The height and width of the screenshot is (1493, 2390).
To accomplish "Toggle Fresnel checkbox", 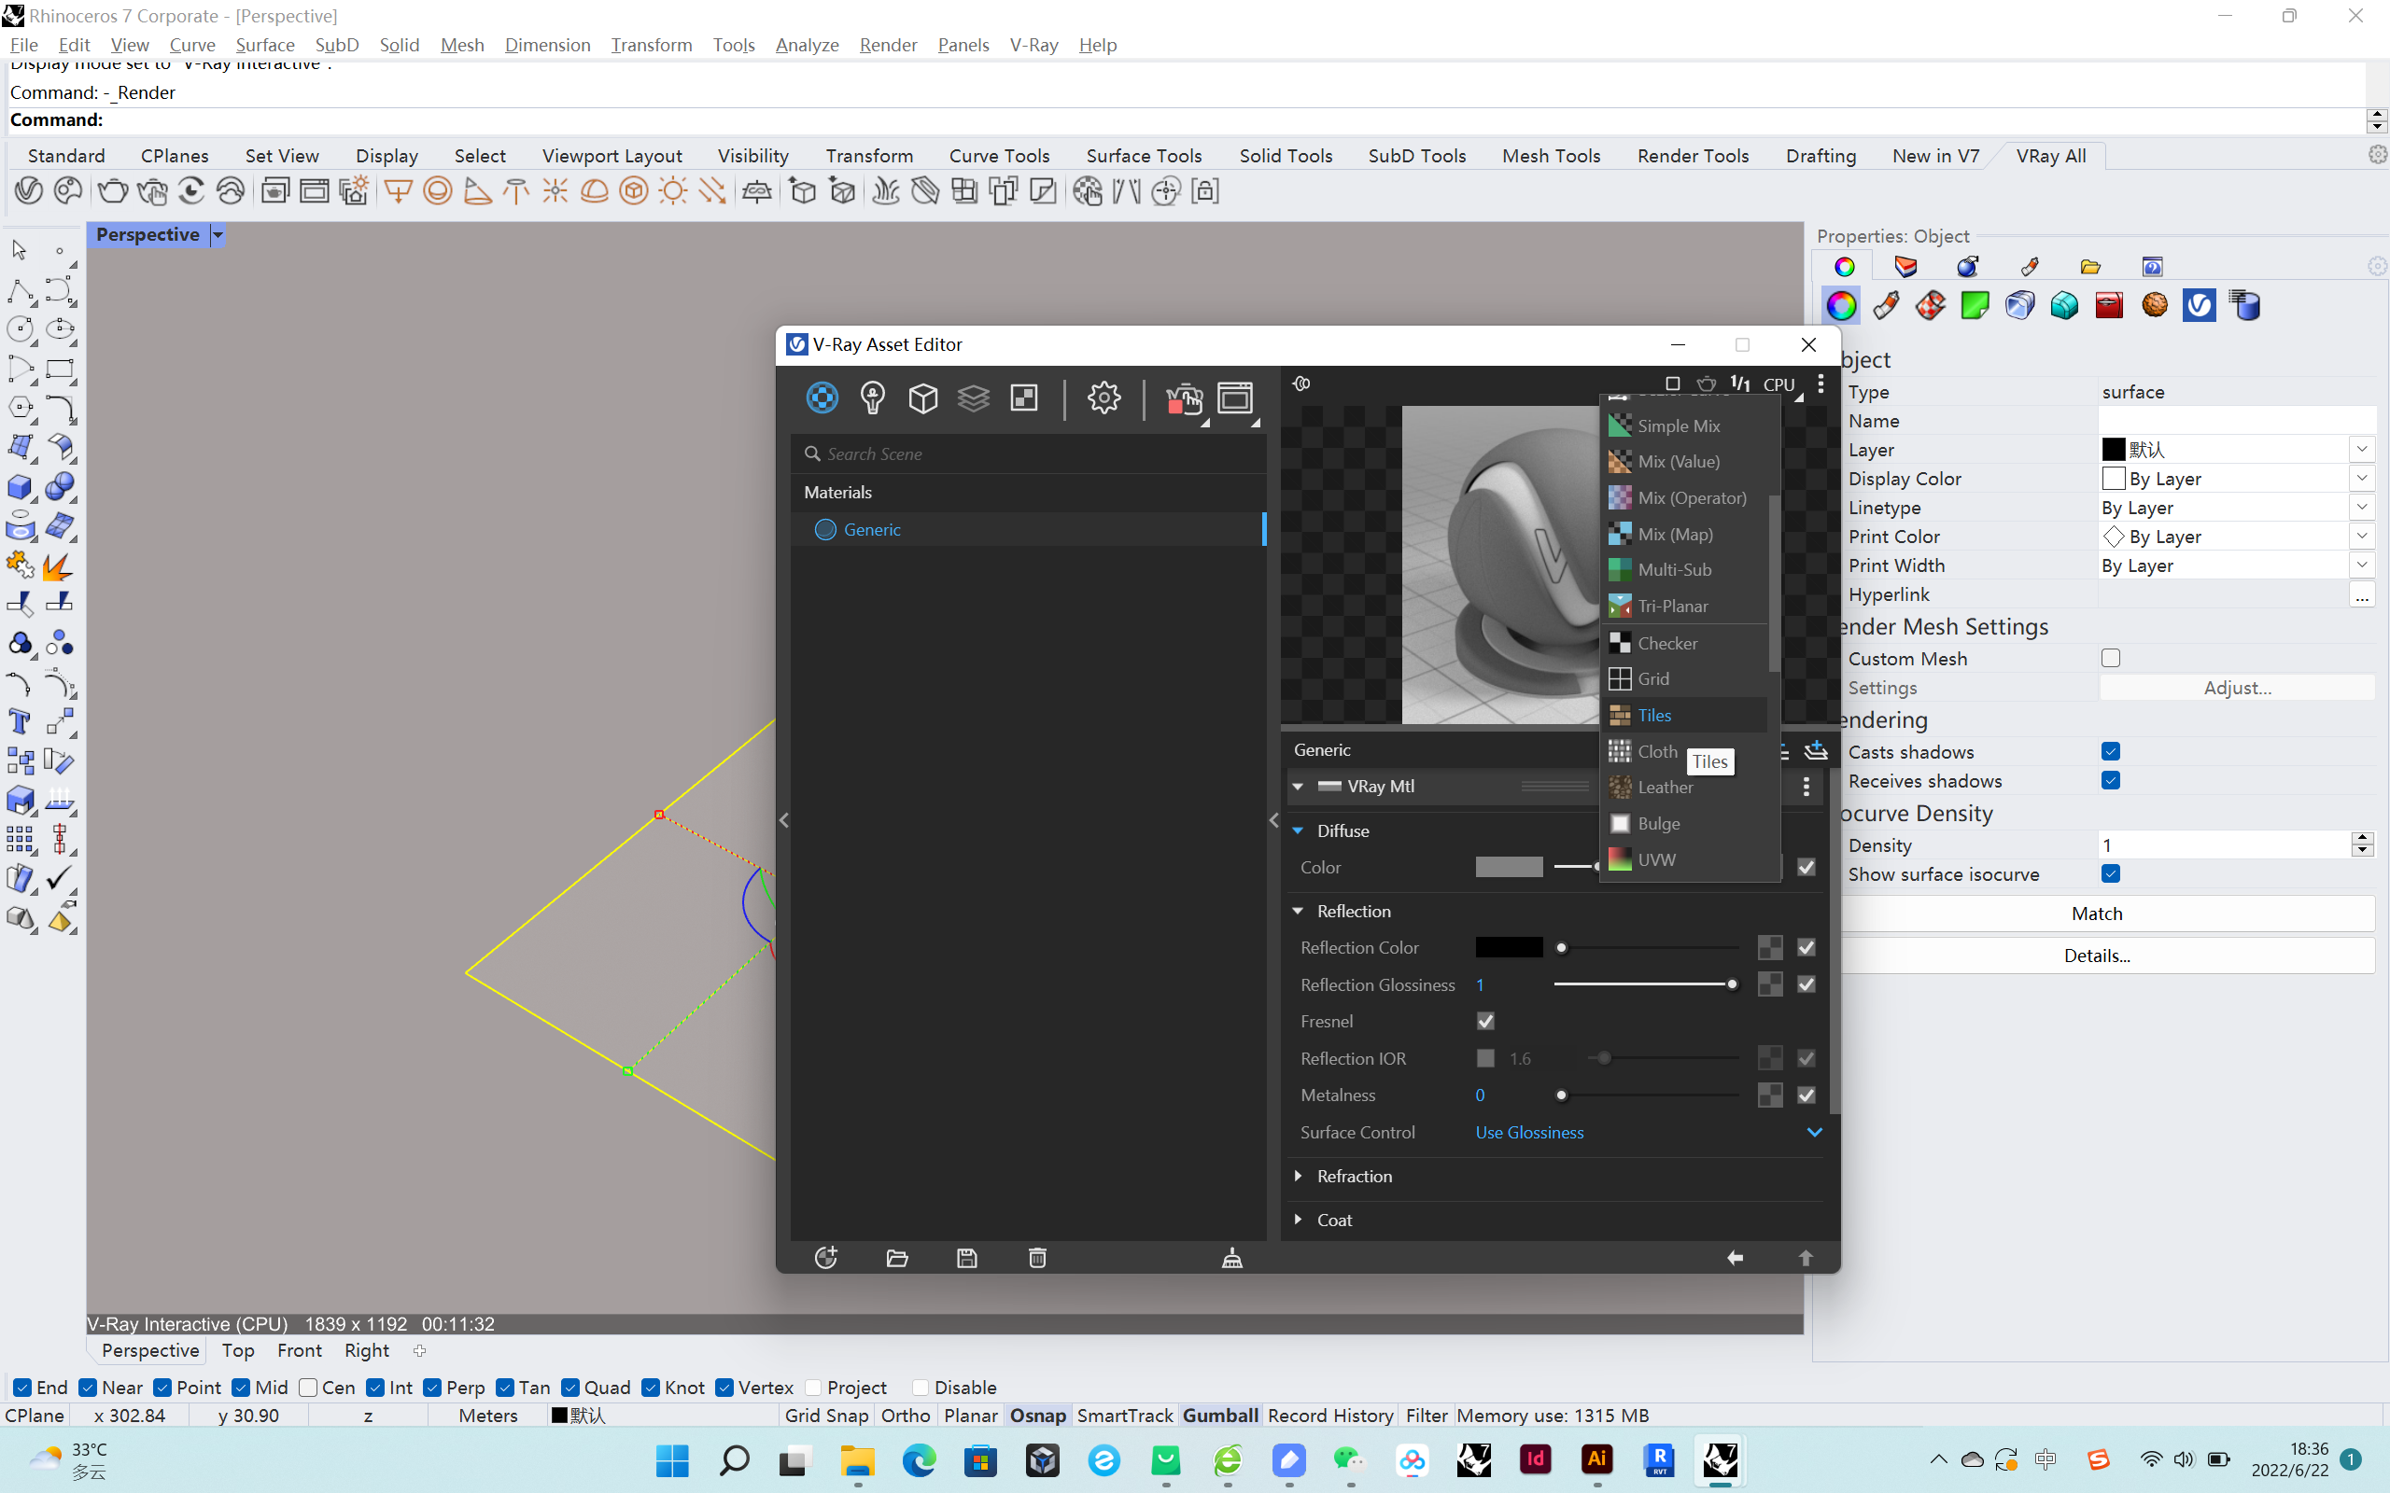I will [1485, 1021].
